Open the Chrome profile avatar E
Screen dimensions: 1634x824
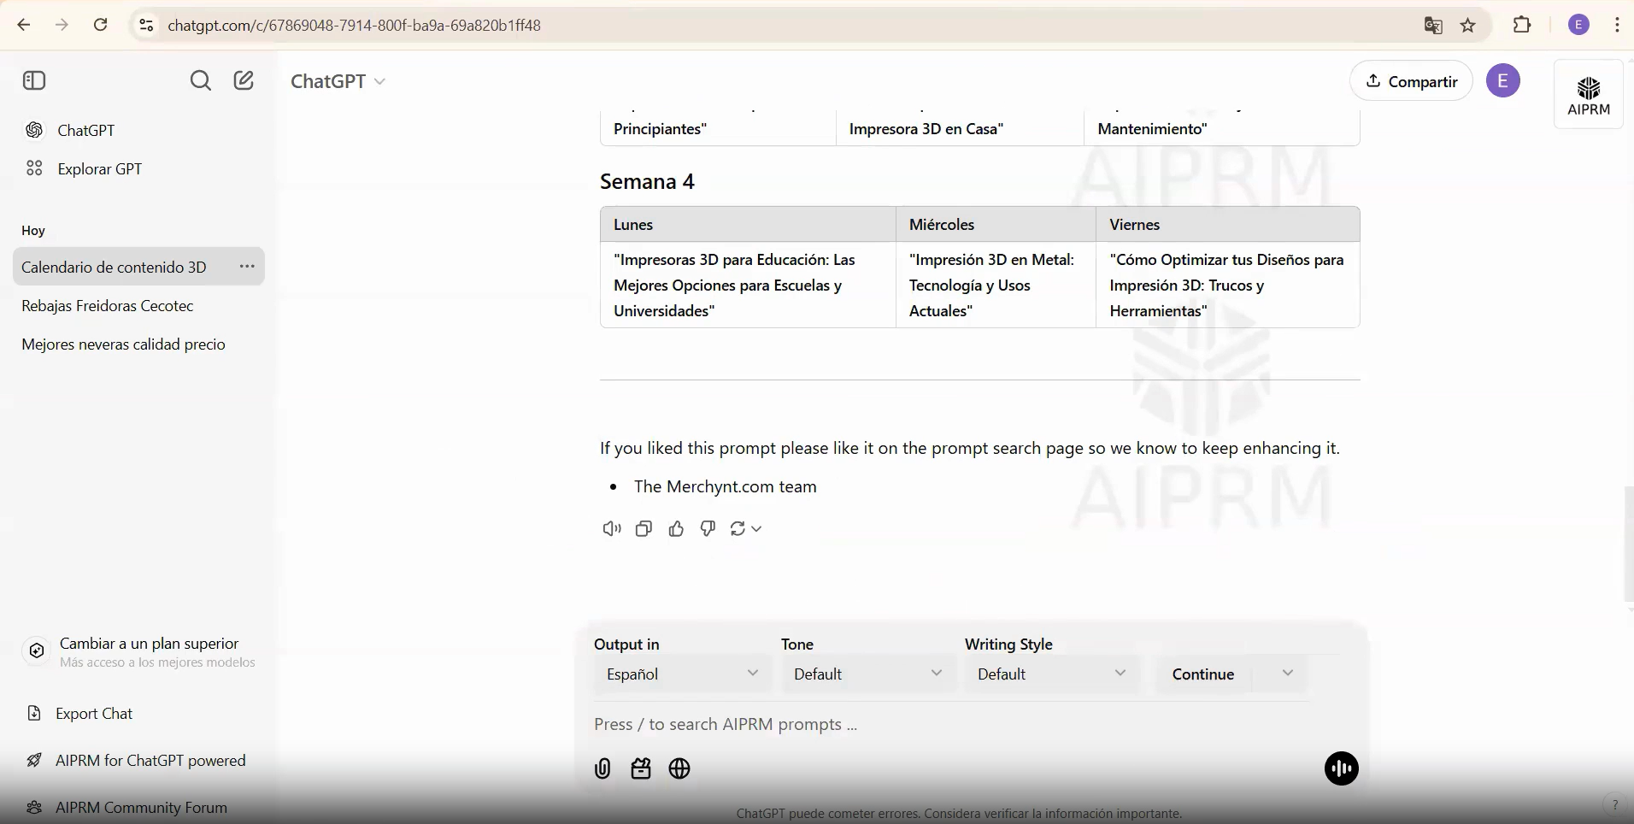[x=1579, y=25]
